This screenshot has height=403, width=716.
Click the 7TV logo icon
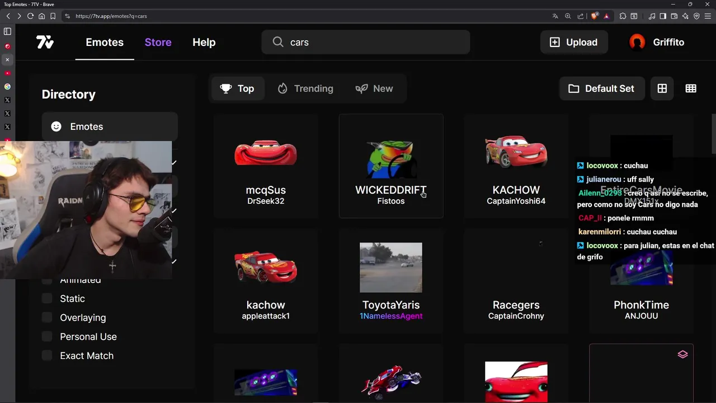45,42
